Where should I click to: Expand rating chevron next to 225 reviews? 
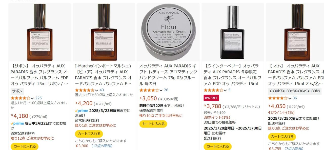32,98
